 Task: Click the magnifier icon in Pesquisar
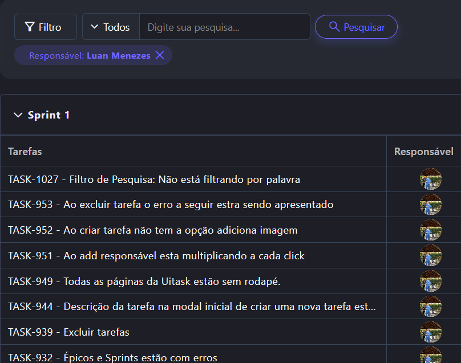(334, 27)
